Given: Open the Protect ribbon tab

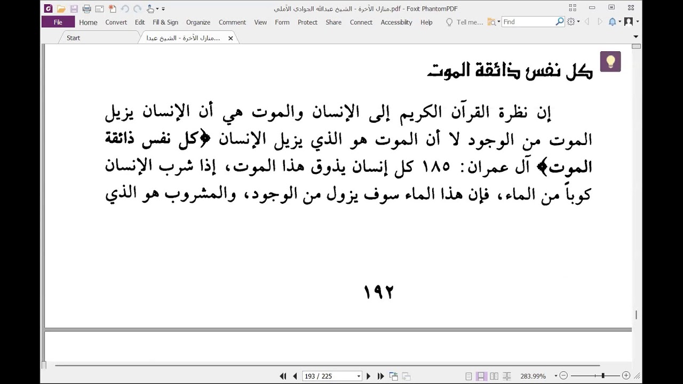Looking at the screenshot, I should coord(307,22).
